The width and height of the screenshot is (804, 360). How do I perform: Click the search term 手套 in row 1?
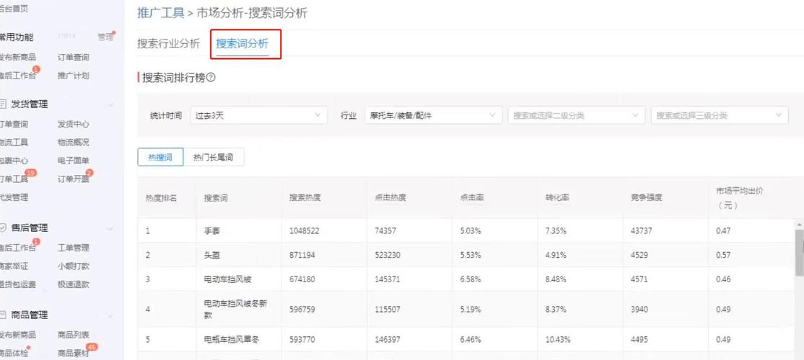pos(211,231)
